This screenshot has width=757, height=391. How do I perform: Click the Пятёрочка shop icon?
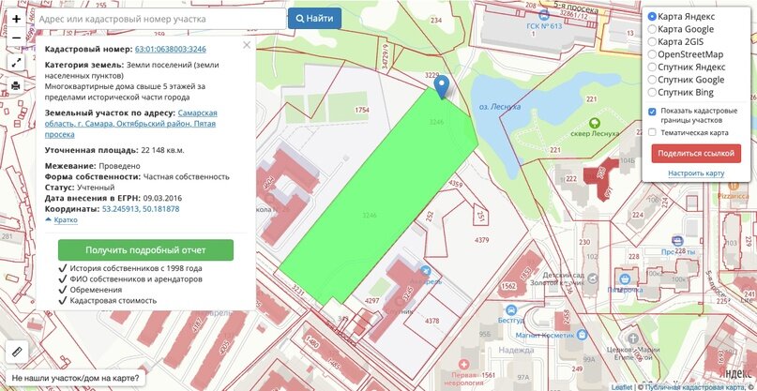(625, 278)
